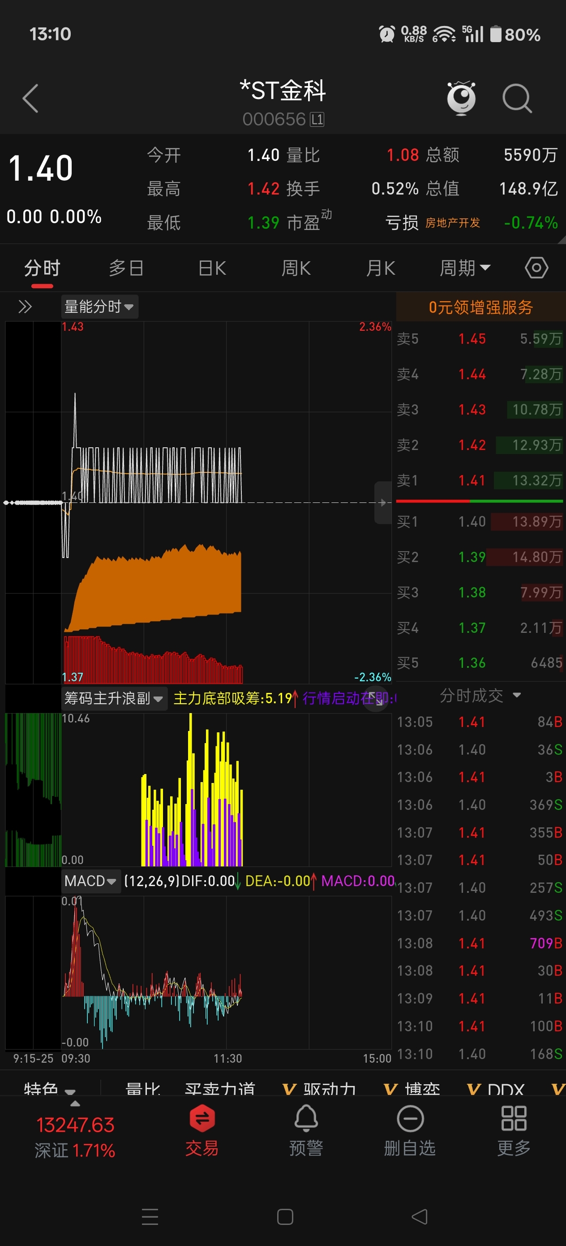Select the DDX VIP indicator

(x=495, y=1088)
